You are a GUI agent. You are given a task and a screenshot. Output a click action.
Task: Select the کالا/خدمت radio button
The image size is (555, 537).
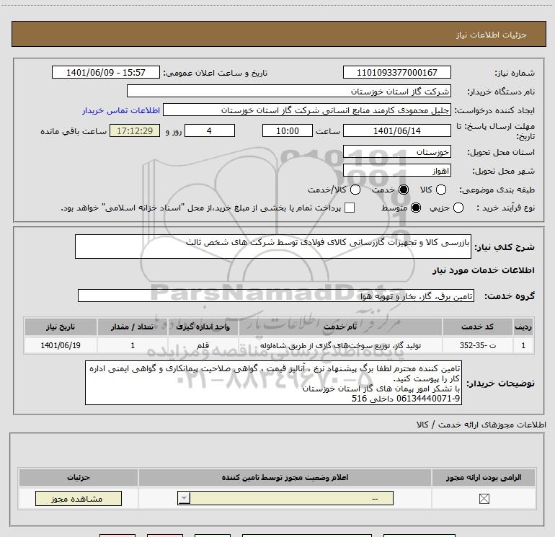coord(355,190)
